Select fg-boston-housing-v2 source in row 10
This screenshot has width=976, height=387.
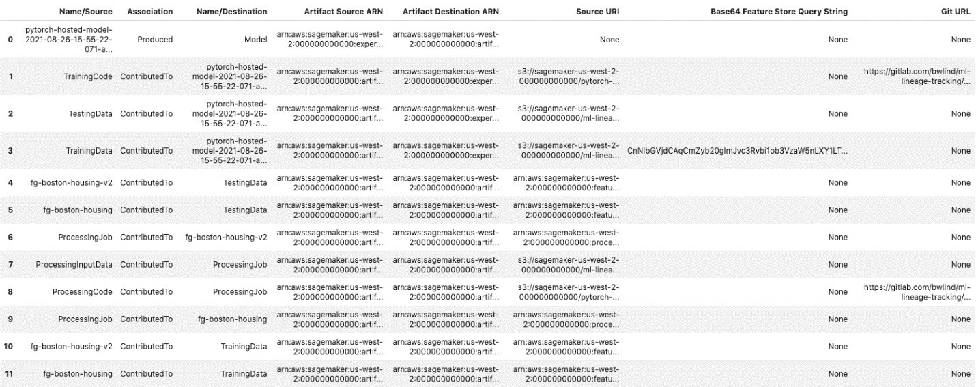coord(72,347)
